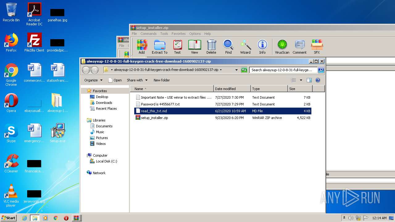Click the Comment toolbar icon
The image size is (395, 222).
tap(300, 47)
